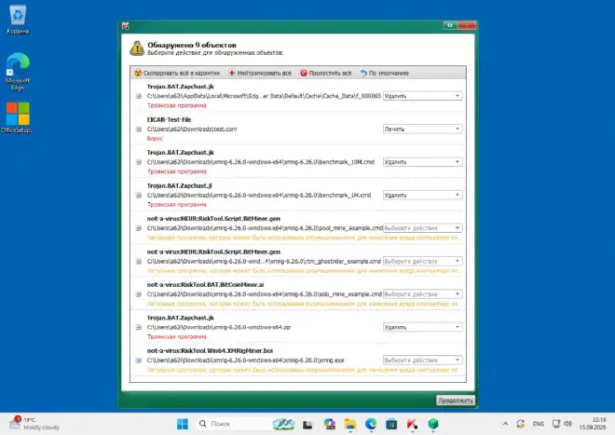The image size is (615, 435).
Task: Select the EICAR-Test-File threat name
Action: [169, 119]
